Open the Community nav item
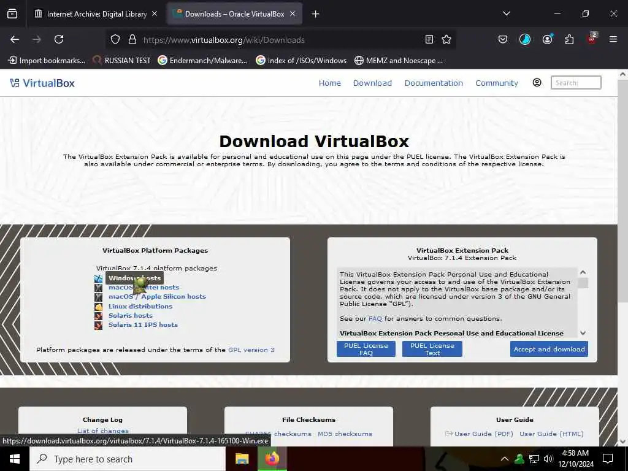The height and width of the screenshot is (471, 628). 497,83
